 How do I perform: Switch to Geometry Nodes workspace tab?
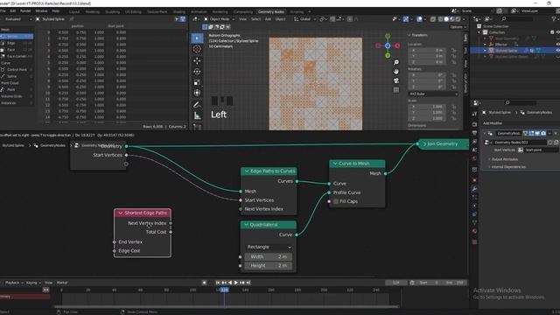(x=271, y=11)
